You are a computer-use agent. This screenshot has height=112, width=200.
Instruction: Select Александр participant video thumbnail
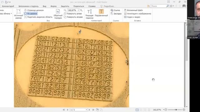click(194, 10)
